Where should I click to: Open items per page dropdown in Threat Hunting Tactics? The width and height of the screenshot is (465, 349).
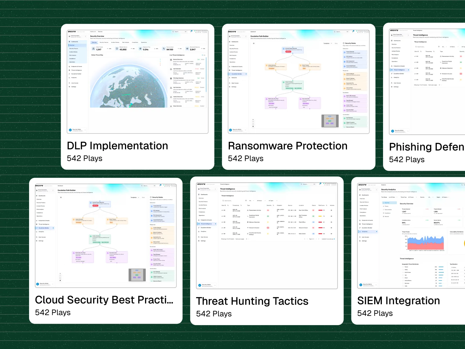click(247, 239)
